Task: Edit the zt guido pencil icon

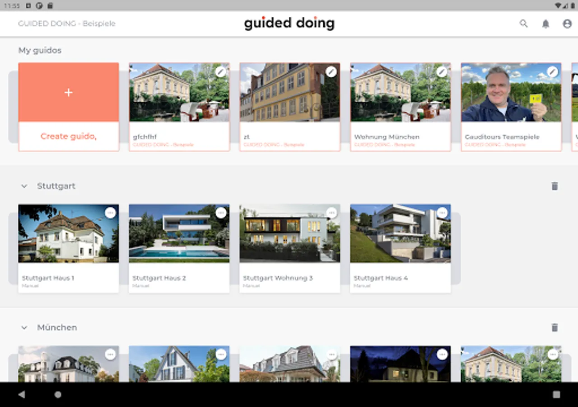Action: click(x=331, y=71)
